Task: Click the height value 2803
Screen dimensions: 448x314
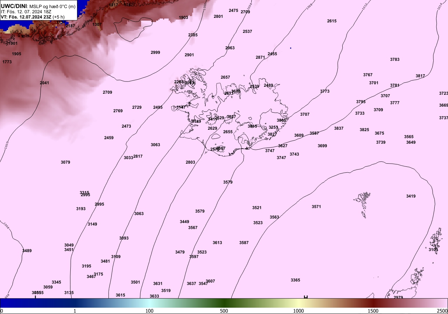Action: click(x=190, y=162)
